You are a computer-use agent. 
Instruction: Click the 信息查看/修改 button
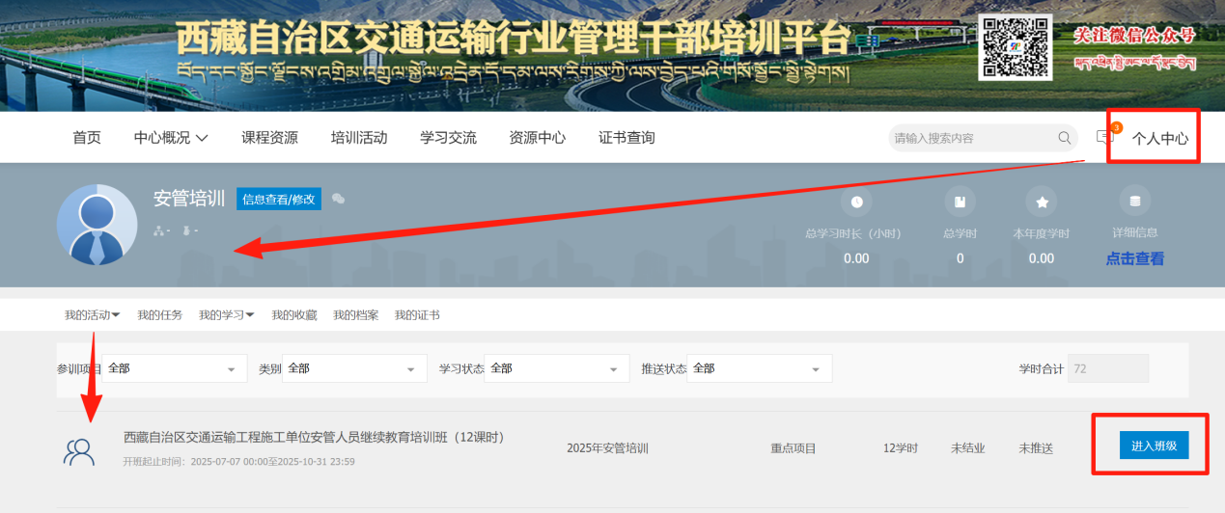click(x=279, y=200)
